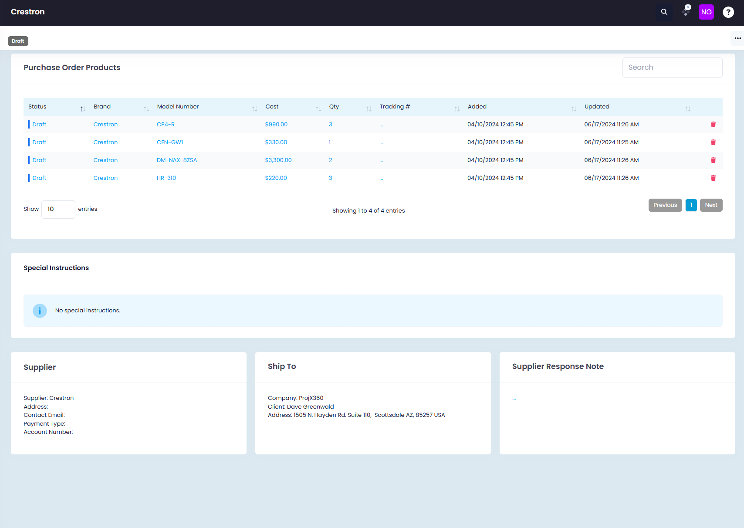Change the show entries count field
744x528 pixels.
[x=58, y=210]
